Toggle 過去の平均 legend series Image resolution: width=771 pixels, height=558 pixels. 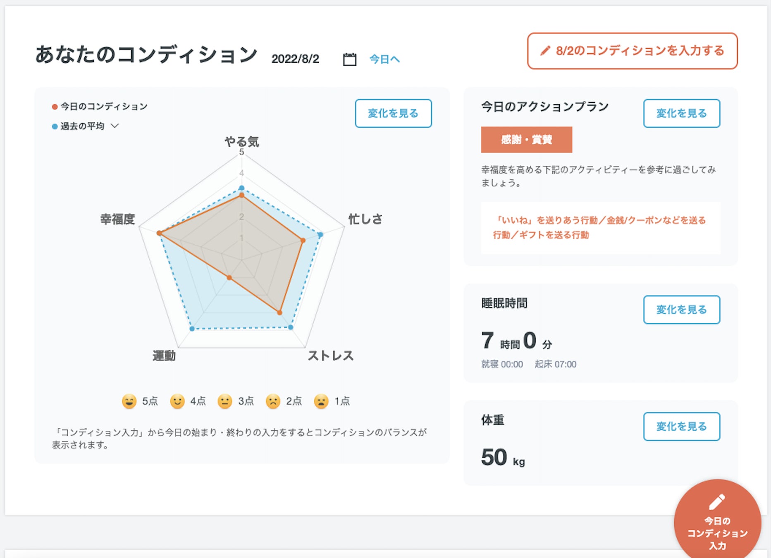pos(78,126)
